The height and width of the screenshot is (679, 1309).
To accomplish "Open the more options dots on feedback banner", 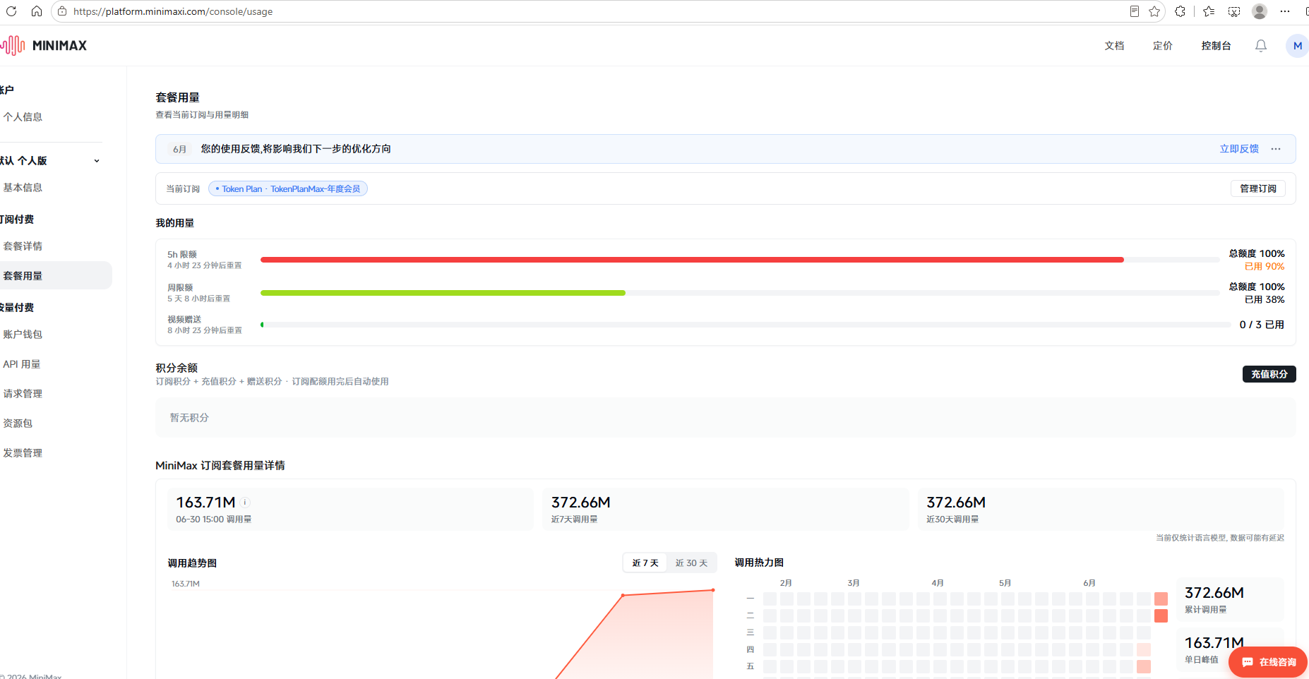I will coord(1276,149).
